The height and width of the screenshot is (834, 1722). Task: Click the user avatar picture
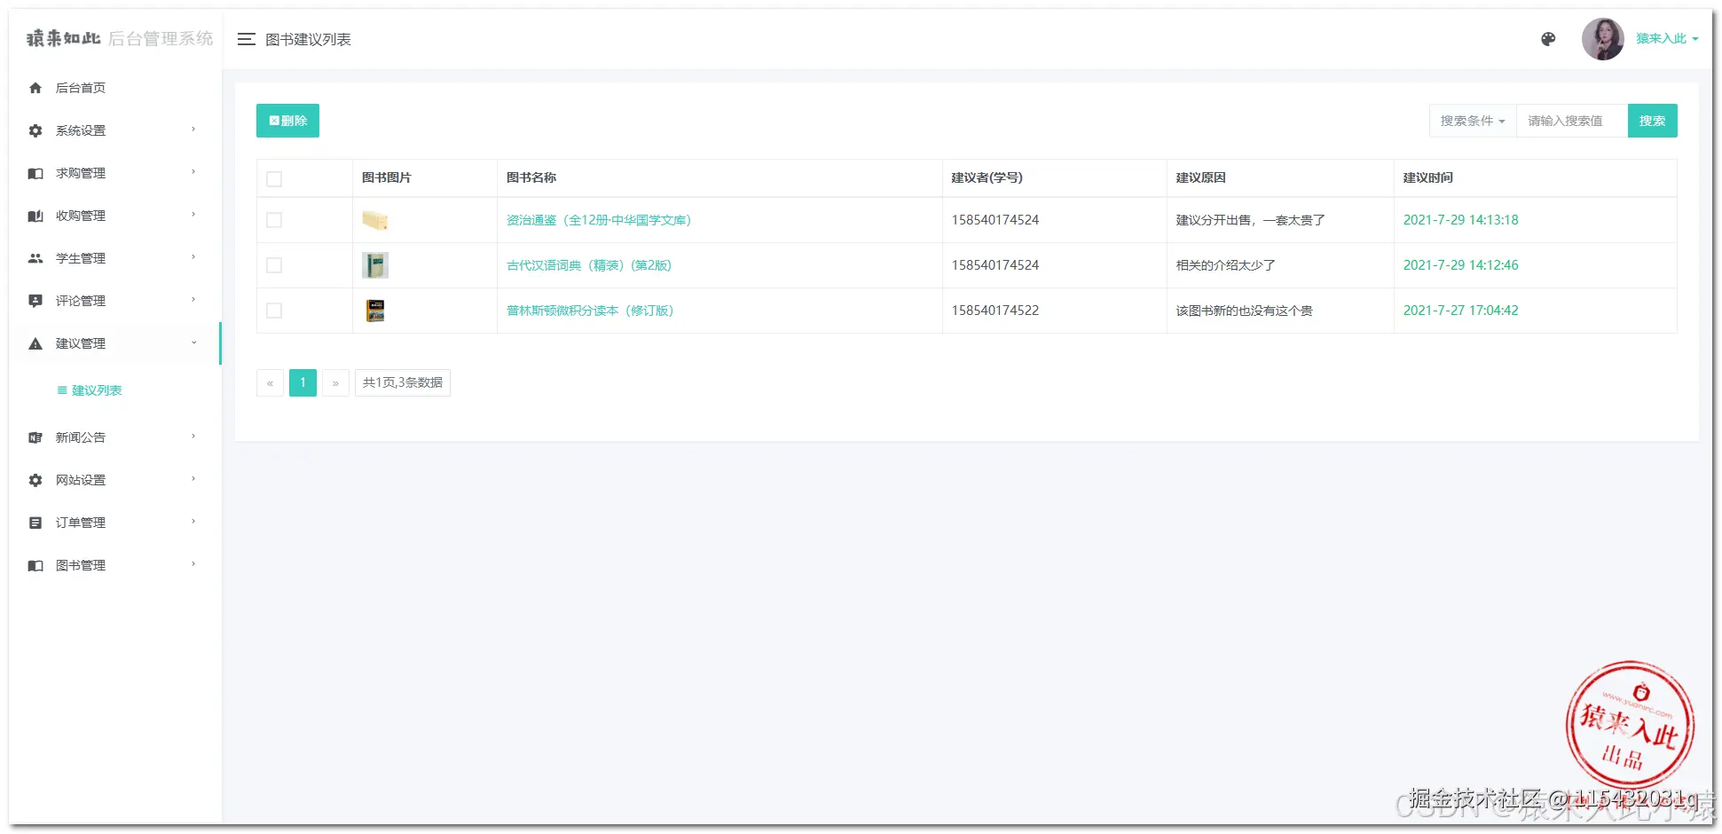[1602, 39]
